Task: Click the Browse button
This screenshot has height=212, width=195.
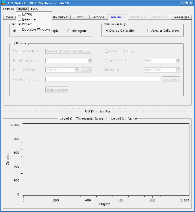Action: (x=171, y=79)
